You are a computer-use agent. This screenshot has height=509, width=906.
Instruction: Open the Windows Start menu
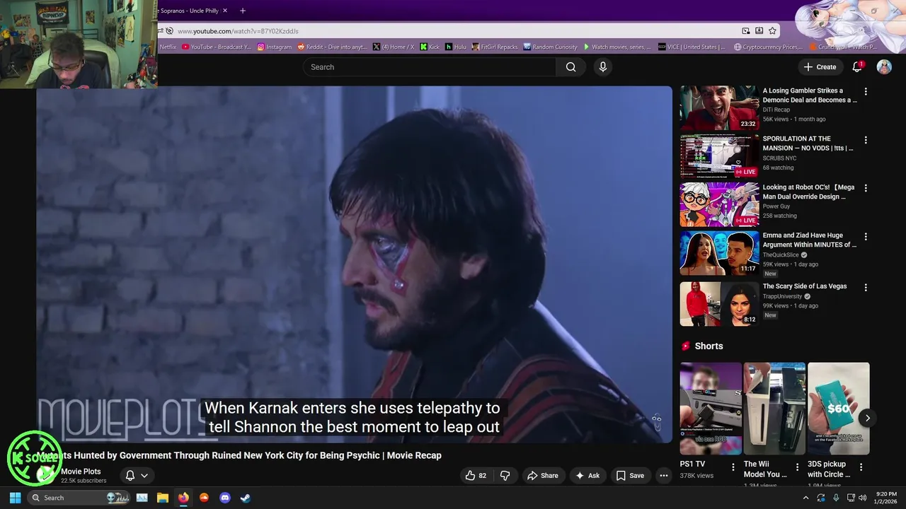pos(15,498)
